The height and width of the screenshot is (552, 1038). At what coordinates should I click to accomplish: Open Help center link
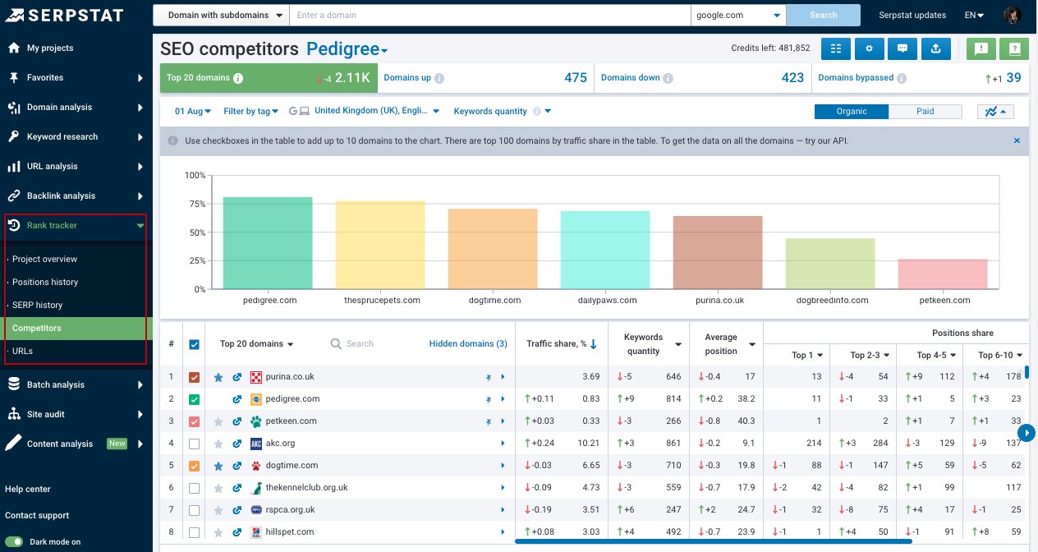pyautogui.click(x=28, y=489)
